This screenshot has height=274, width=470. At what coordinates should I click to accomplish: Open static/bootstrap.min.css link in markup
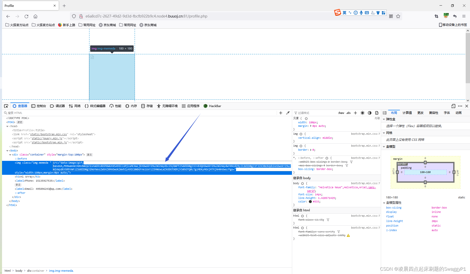[49, 134]
